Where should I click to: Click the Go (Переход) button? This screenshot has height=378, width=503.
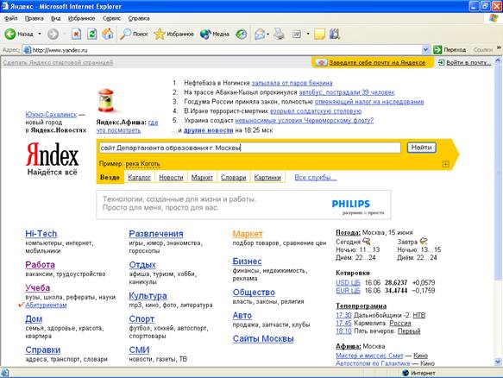coord(450,50)
